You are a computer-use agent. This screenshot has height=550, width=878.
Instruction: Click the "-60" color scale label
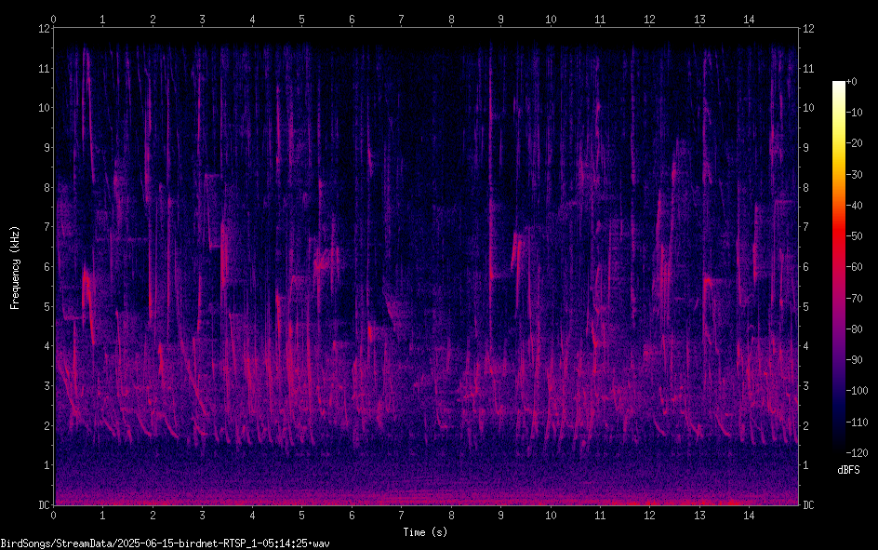854,267
